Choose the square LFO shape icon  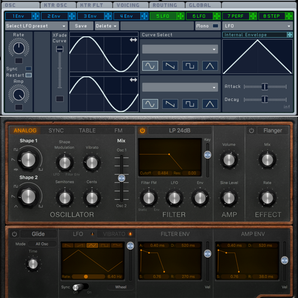(x=105, y=245)
